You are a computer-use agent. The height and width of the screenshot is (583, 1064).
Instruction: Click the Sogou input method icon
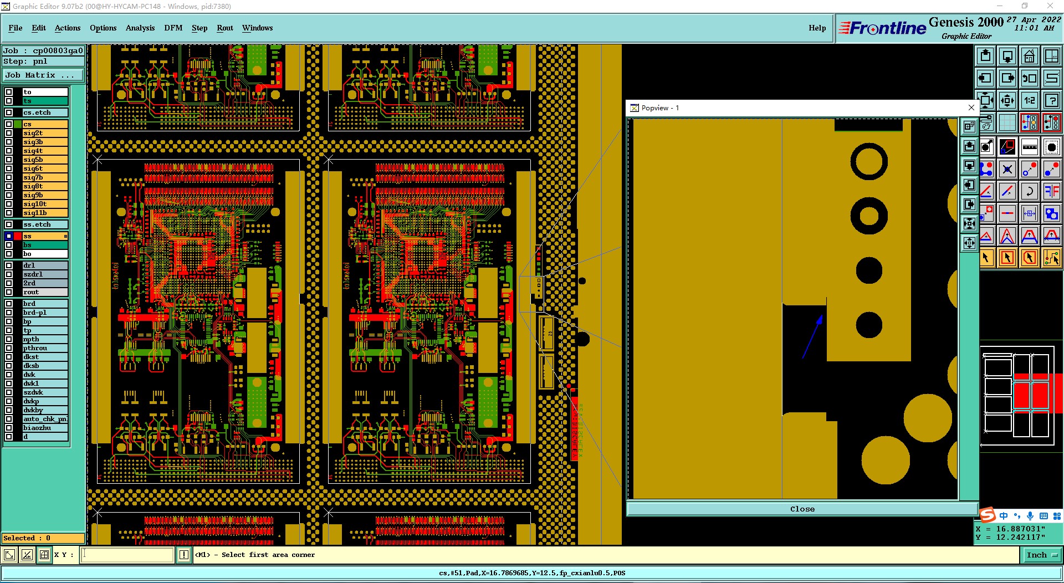point(988,515)
